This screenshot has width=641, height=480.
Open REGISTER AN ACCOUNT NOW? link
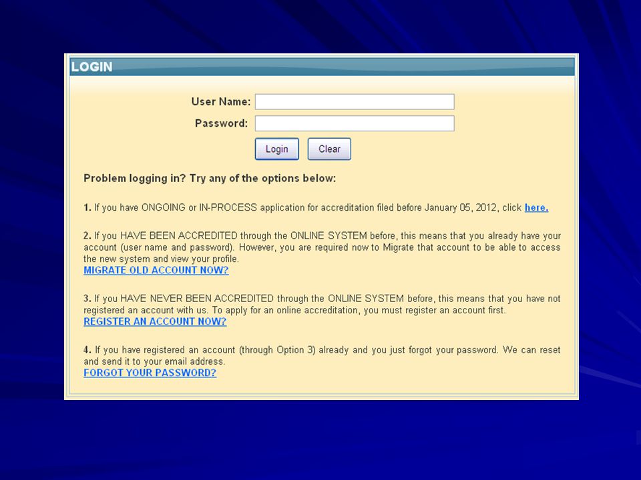pos(155,321)
